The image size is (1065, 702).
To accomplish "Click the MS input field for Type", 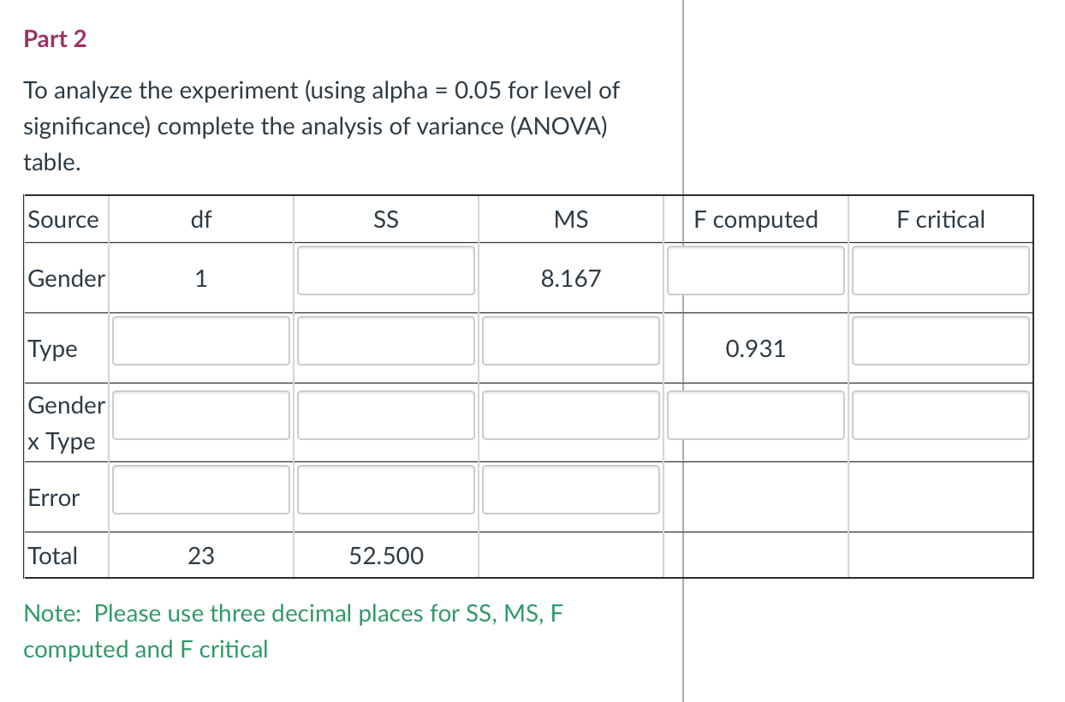I will point(570,342).
